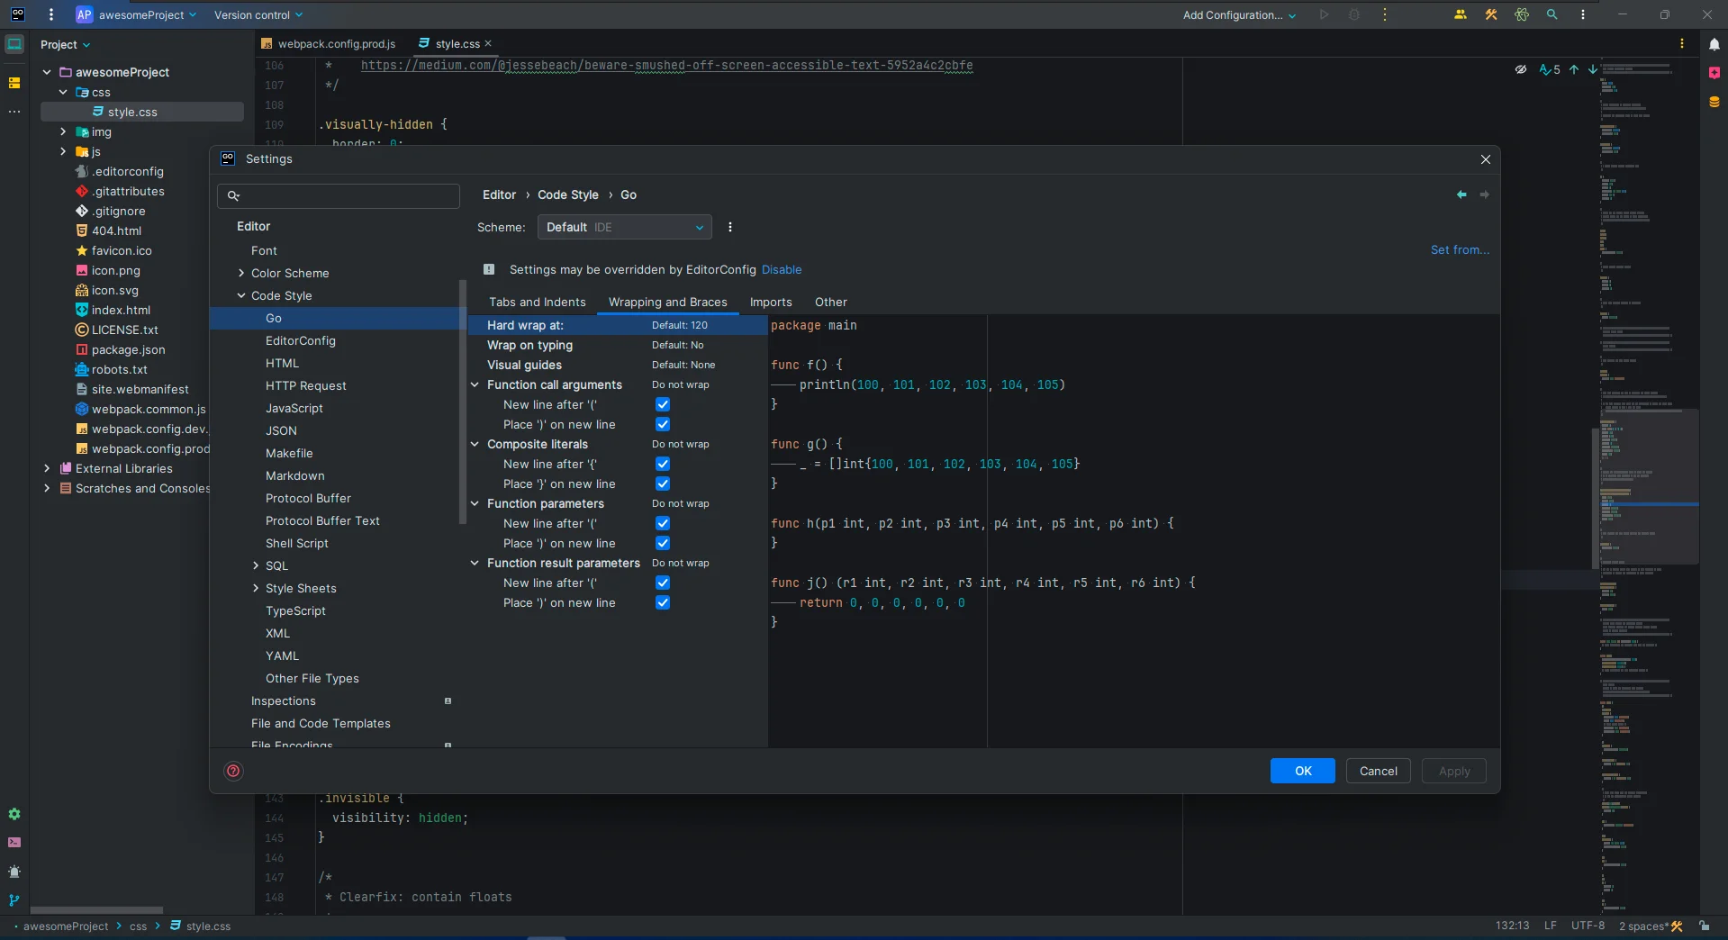Toggle Composite literals Place ')' on new line
The width and height of the screenshot is (1728, 940).
click(x=663, y=484)
